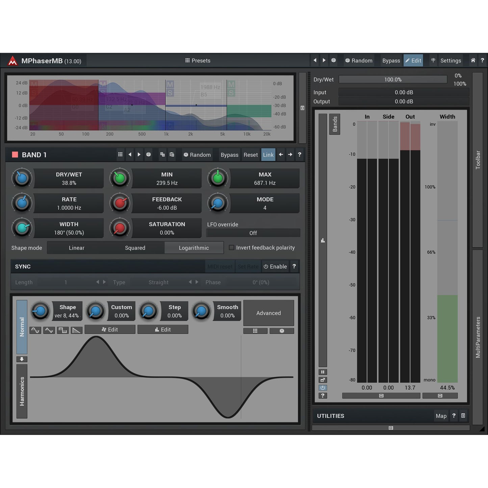The image size is (488, 488).
Task: Open the LFO override selector
Action: (x=253, y=233)
